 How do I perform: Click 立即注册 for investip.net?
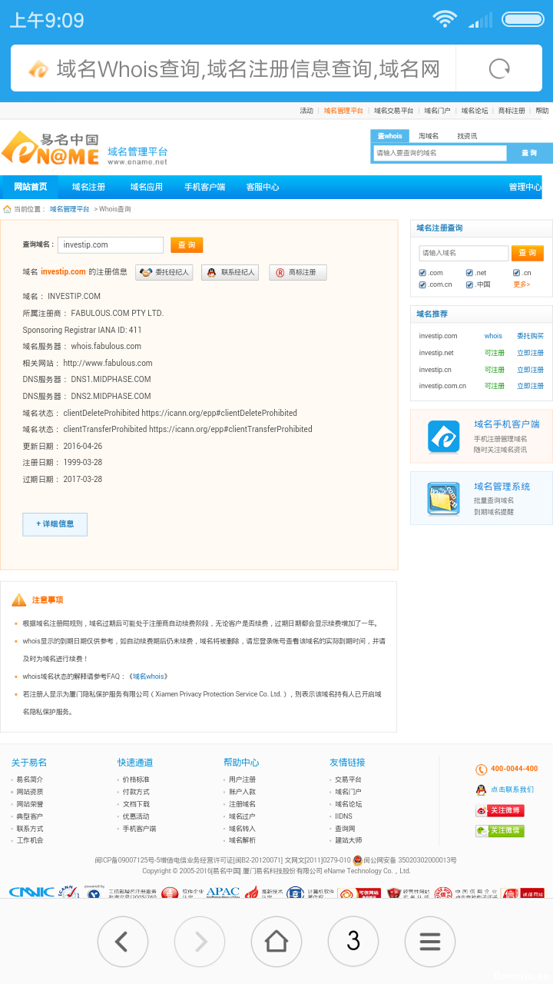pos(530,353)
